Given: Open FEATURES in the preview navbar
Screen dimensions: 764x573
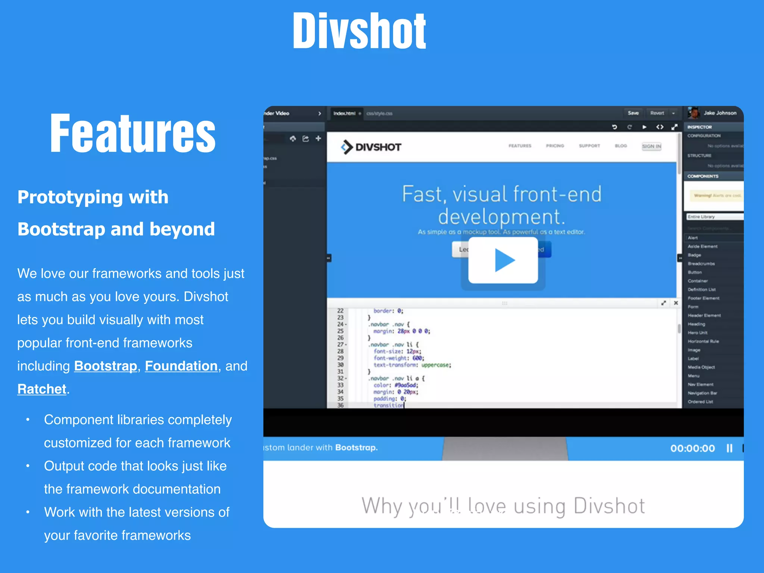Looking at the screenshot, I should [x=520, y=146].
